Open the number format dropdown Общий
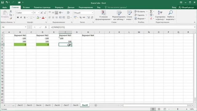Image resolution: width=197 pixels, height=111 pixels. 92,13
